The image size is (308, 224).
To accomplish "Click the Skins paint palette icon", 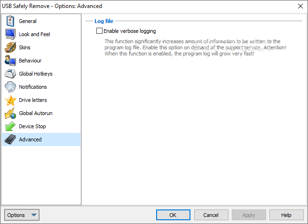I will [10, 47].
